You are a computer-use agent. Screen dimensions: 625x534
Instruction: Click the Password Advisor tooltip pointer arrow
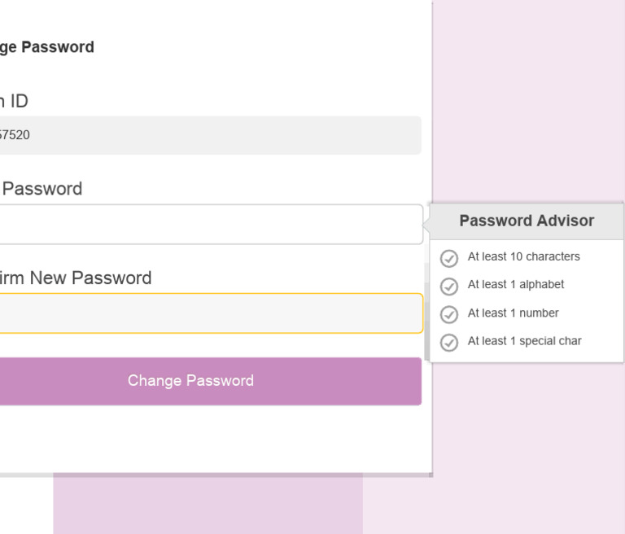click(426, 221)
